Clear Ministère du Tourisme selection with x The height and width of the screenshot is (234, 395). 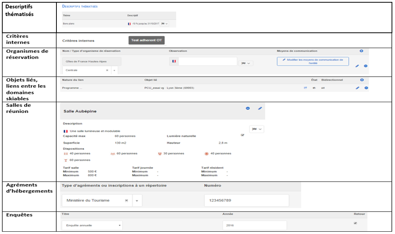[127, 200]
